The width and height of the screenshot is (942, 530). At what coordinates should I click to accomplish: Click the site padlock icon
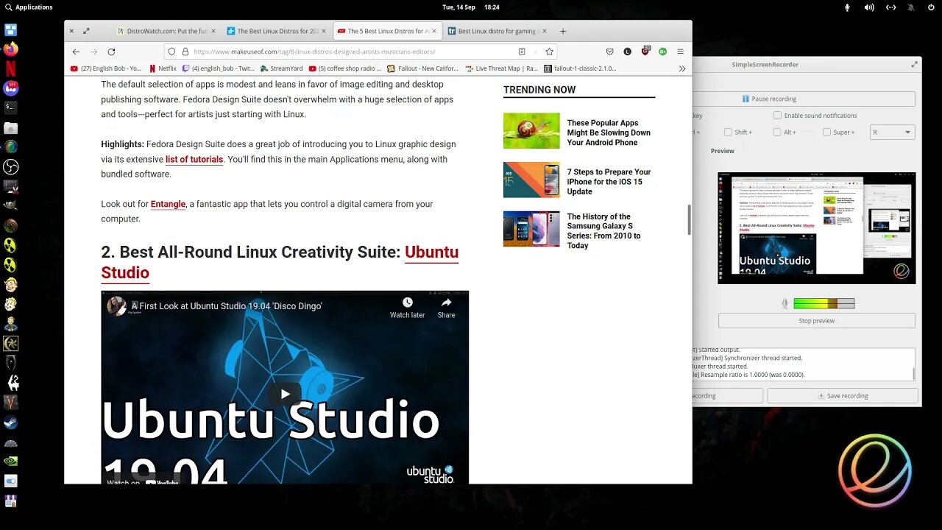click(x=185, y=52)
